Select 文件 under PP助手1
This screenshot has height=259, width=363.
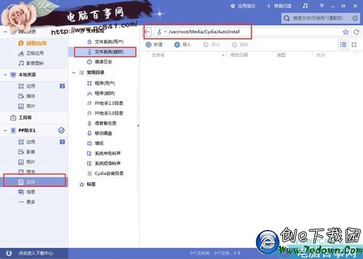tap(34, 182)
